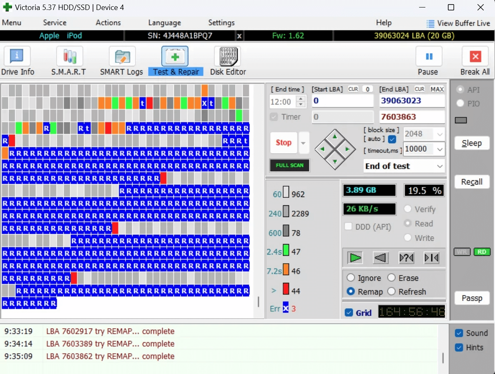Expand dropdown arrow next to Stop button

tap(303, 143)
